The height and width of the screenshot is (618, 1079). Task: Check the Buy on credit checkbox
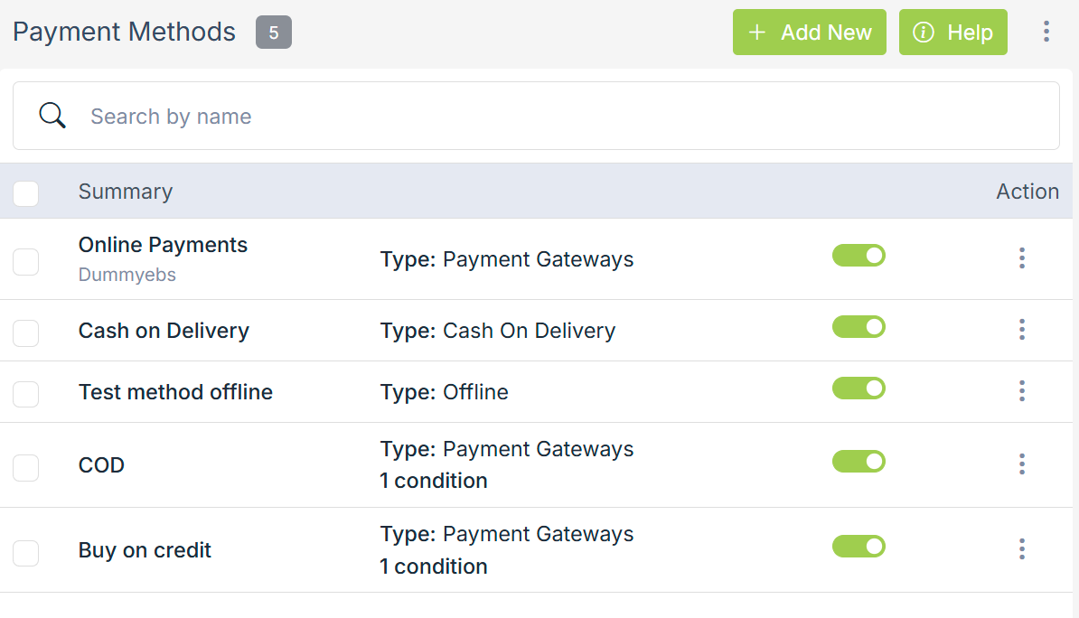coord(26,553)
